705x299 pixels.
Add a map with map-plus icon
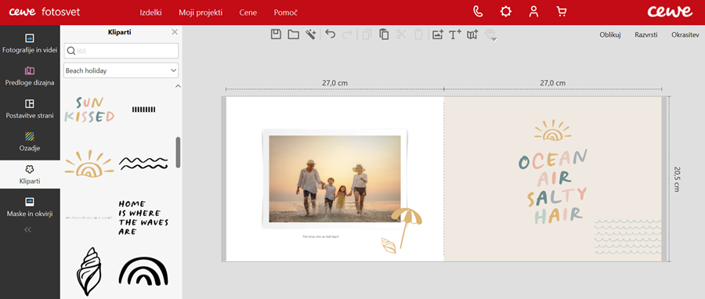pyautogui.click(x=472, y=34)
